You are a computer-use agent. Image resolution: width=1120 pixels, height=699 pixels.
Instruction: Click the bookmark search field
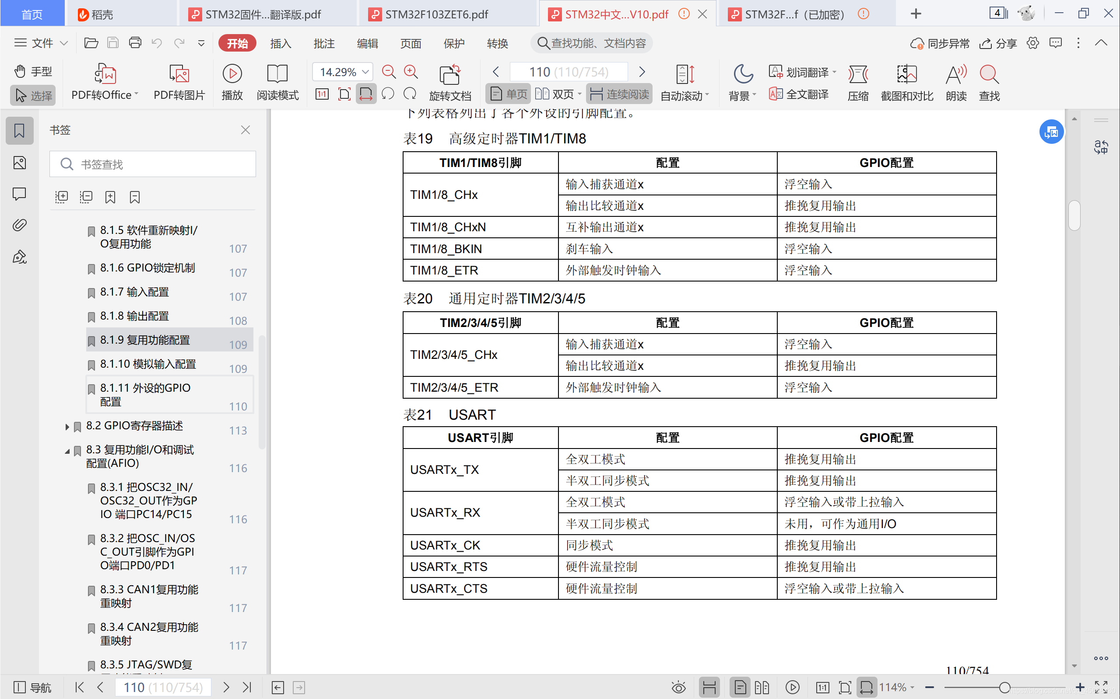pos(153,164)
